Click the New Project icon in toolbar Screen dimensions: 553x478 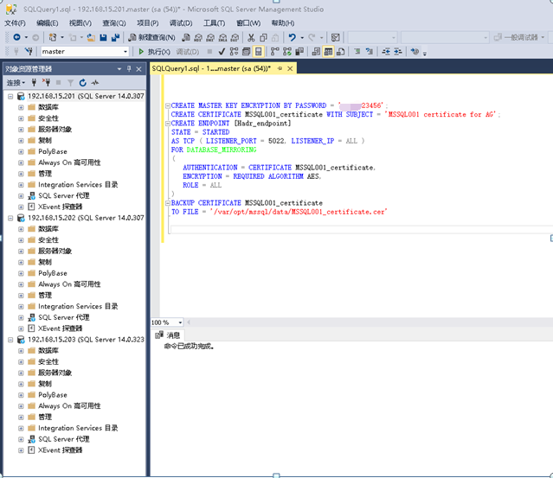click(53, 37)
